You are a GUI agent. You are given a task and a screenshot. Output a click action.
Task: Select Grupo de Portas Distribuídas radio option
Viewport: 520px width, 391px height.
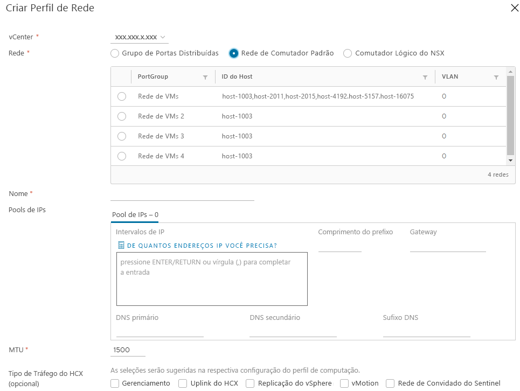pos(115,53)
